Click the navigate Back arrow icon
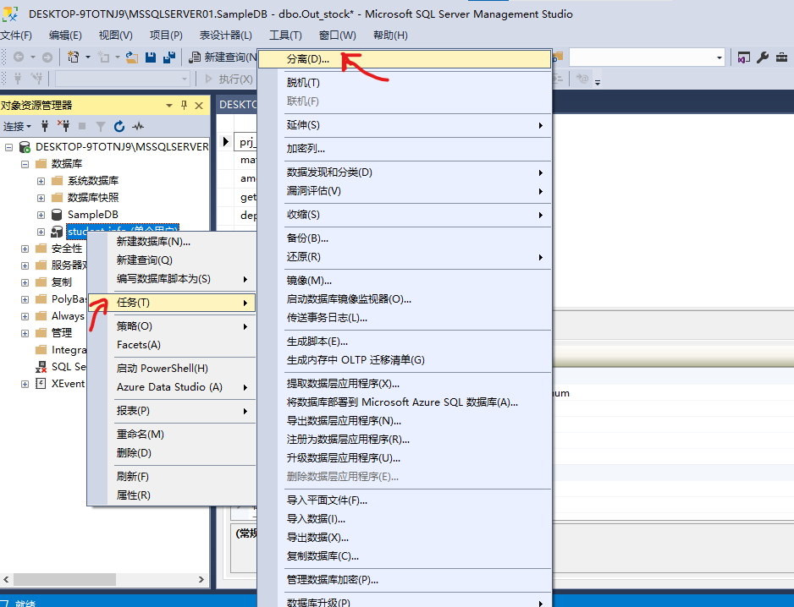794x607 pixels. 19,57
